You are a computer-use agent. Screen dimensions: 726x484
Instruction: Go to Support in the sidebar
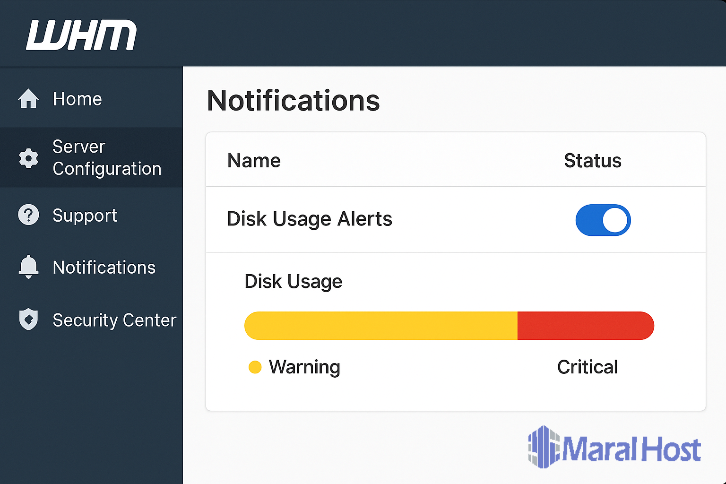(x=85, y=216)
